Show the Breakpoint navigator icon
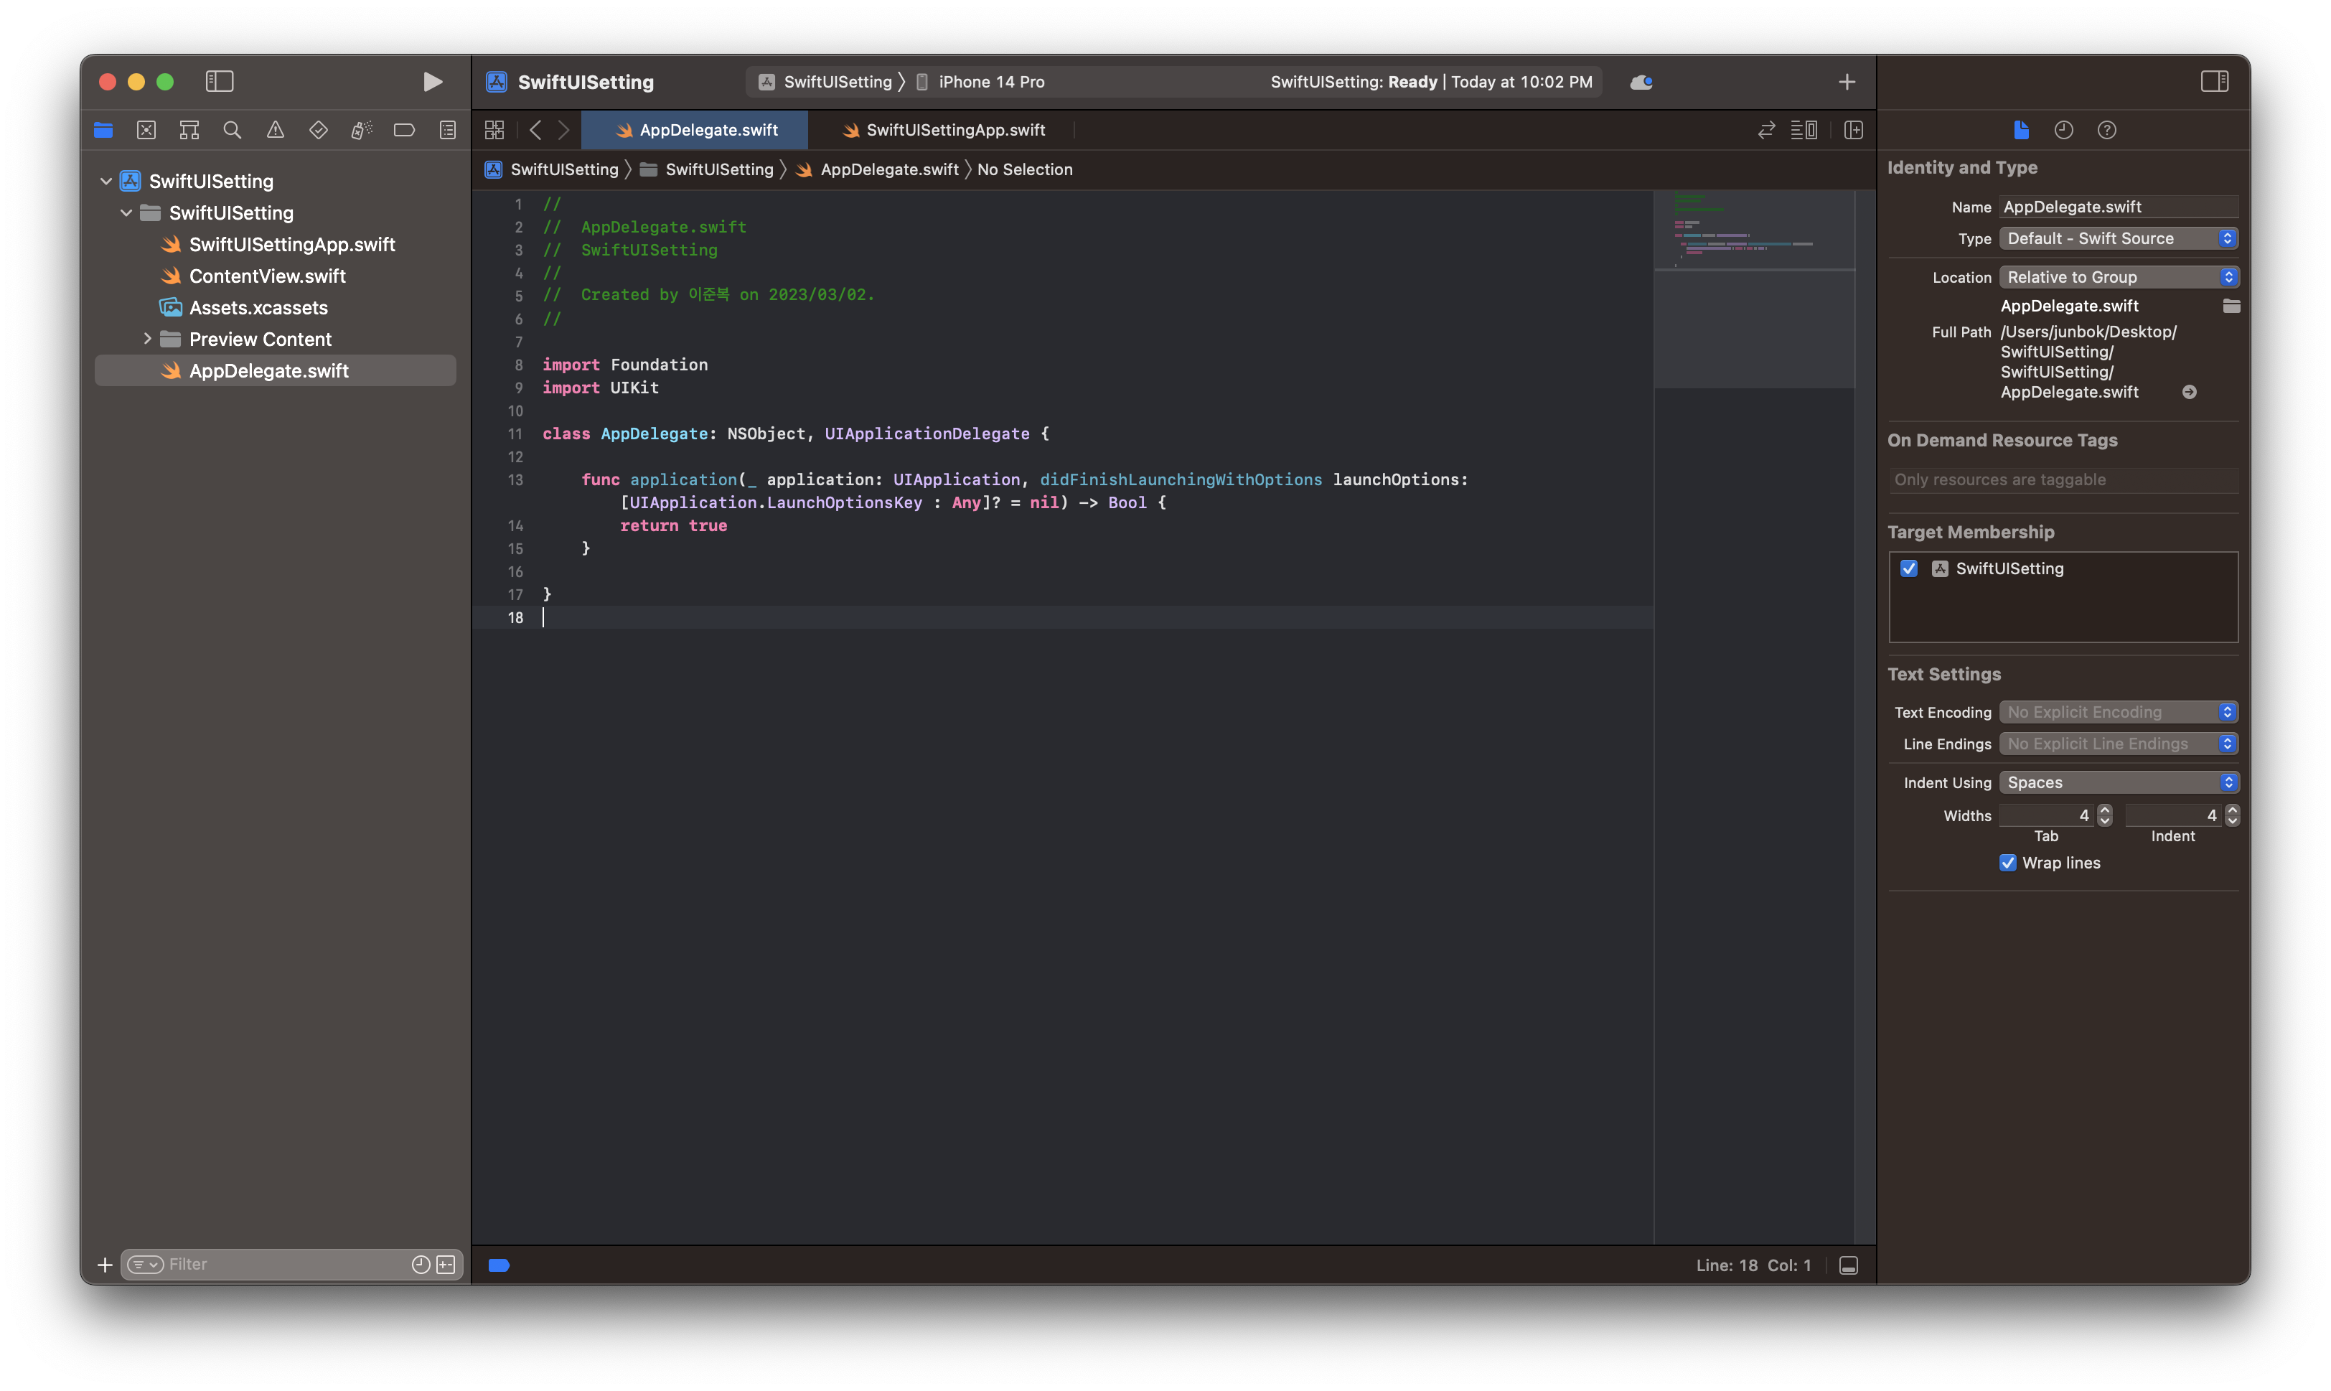The image size is (2331, 1391). (x=404, y=131)
